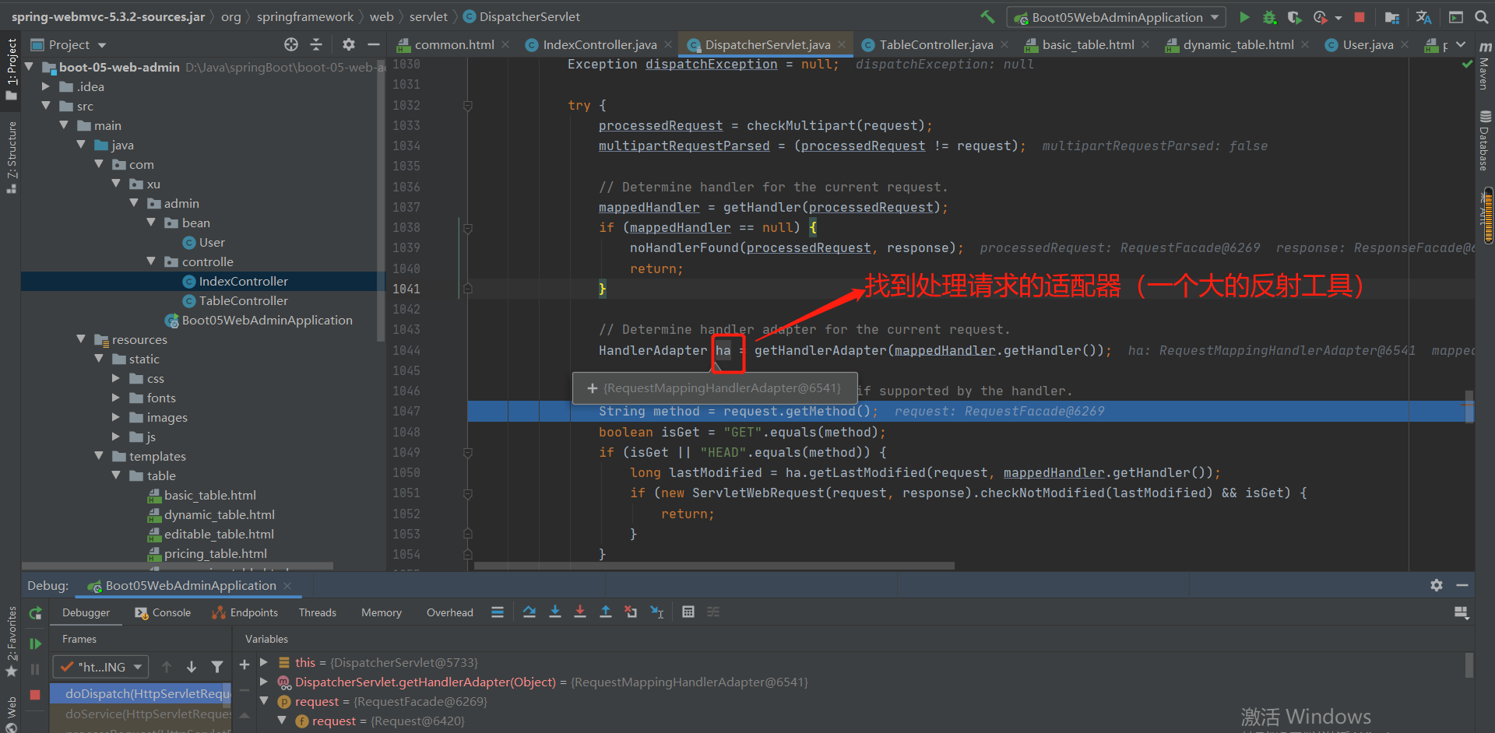
Task: Click the Run to Cursor icon
Action: point(656,612)
